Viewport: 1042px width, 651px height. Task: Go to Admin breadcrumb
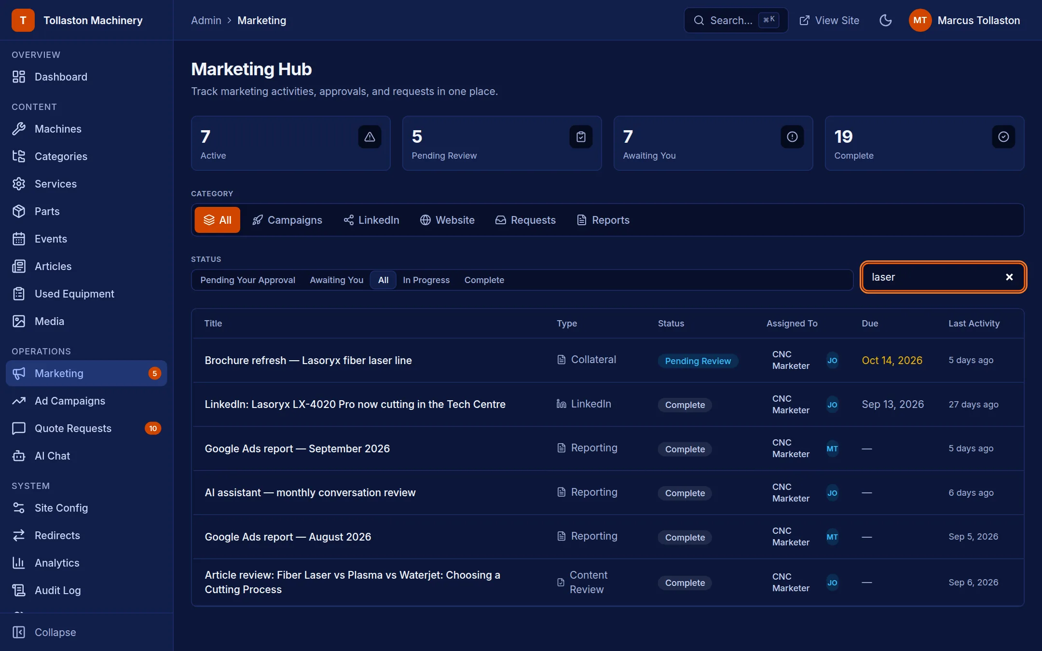pyautogui.click(x=206, y=20)
